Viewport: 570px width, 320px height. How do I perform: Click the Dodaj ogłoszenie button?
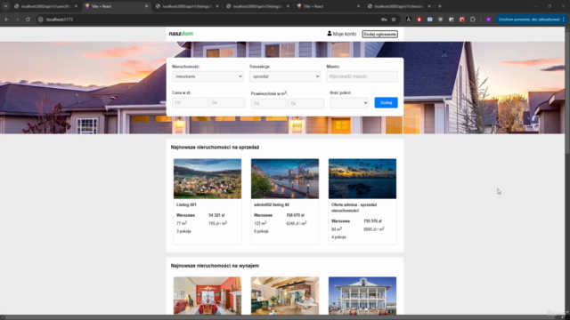coord(380,34)
